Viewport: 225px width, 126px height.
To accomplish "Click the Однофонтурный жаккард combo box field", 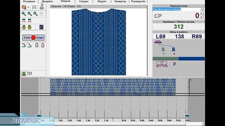I will 176,9.
